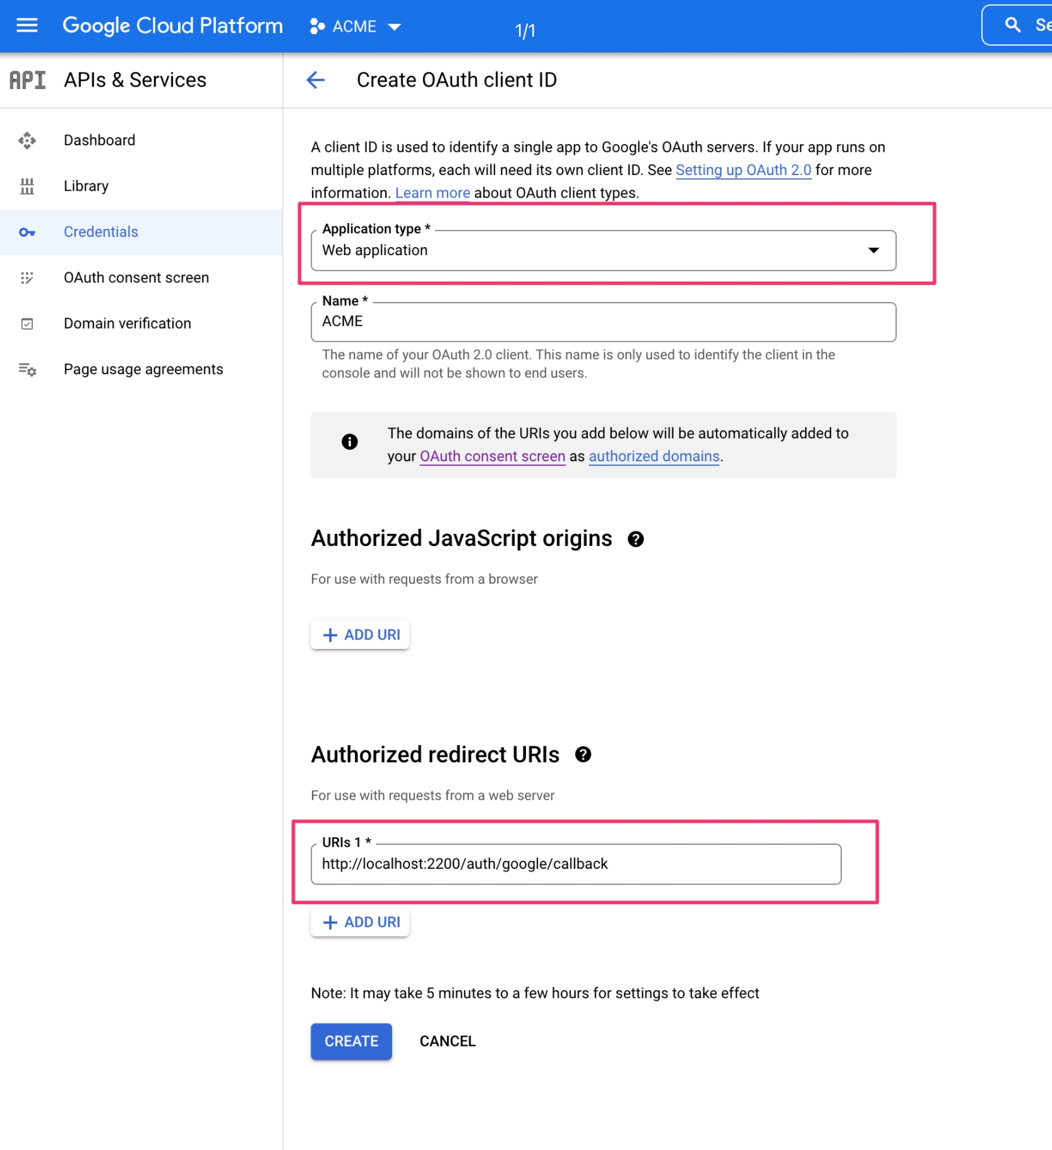Image resolution: width=1052 pixels, height=1150 pixels.
Task: Open the Credentials sidebar item
Action: click(101, 232)
